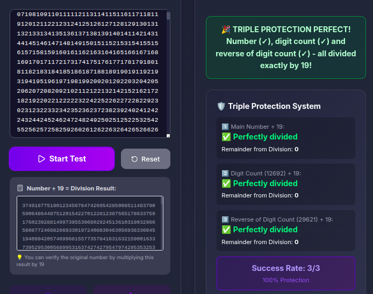Click the number 1 badge icon
Image resolution: width=373 pixels, height=294 pixels.
click(225, 127)
